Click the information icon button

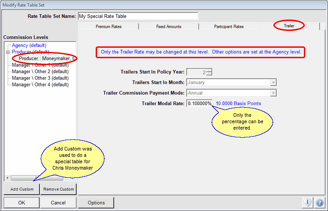click(x=307, y=202)
